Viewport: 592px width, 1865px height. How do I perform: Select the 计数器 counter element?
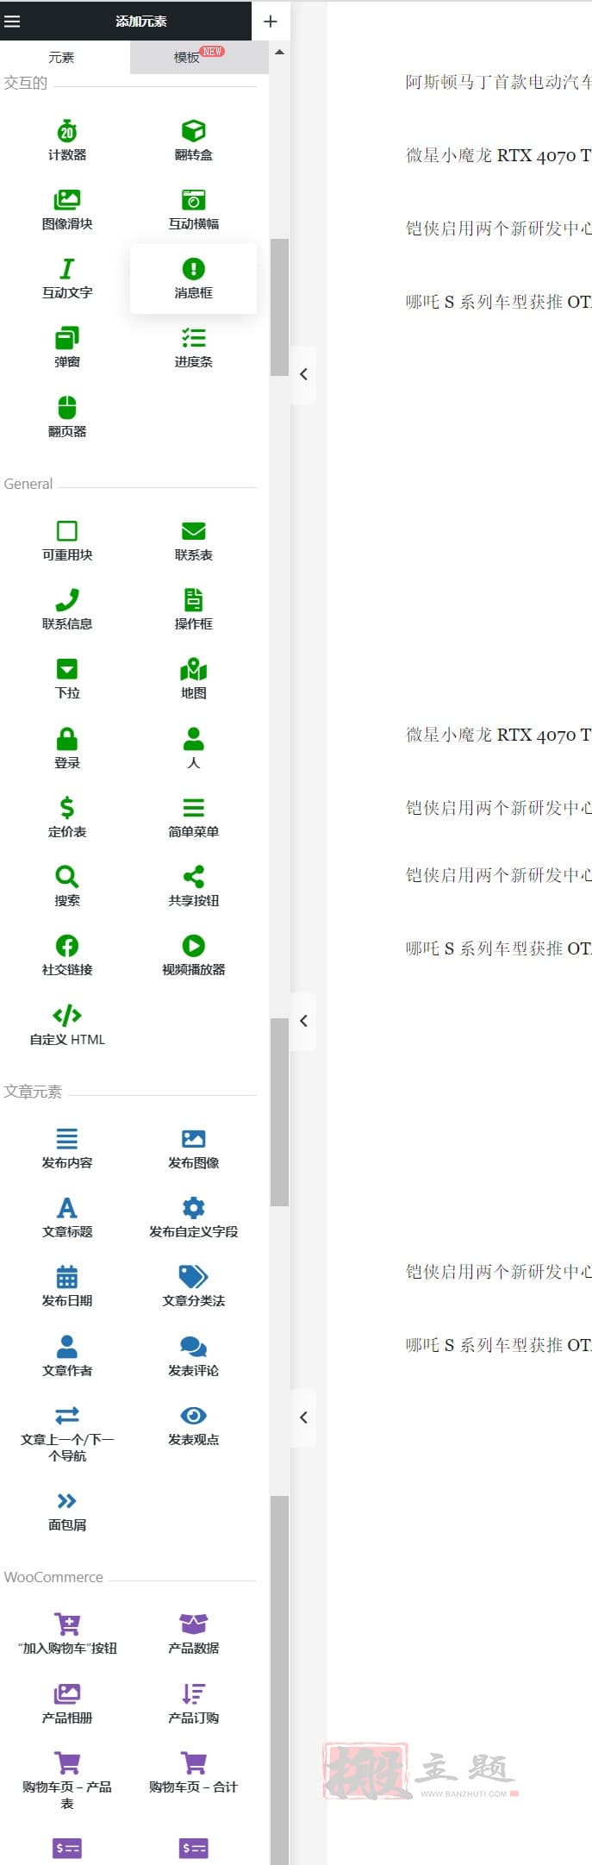[67, 141]
